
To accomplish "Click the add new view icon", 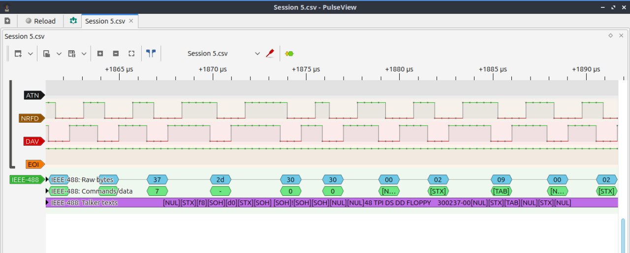I will 18,54.
